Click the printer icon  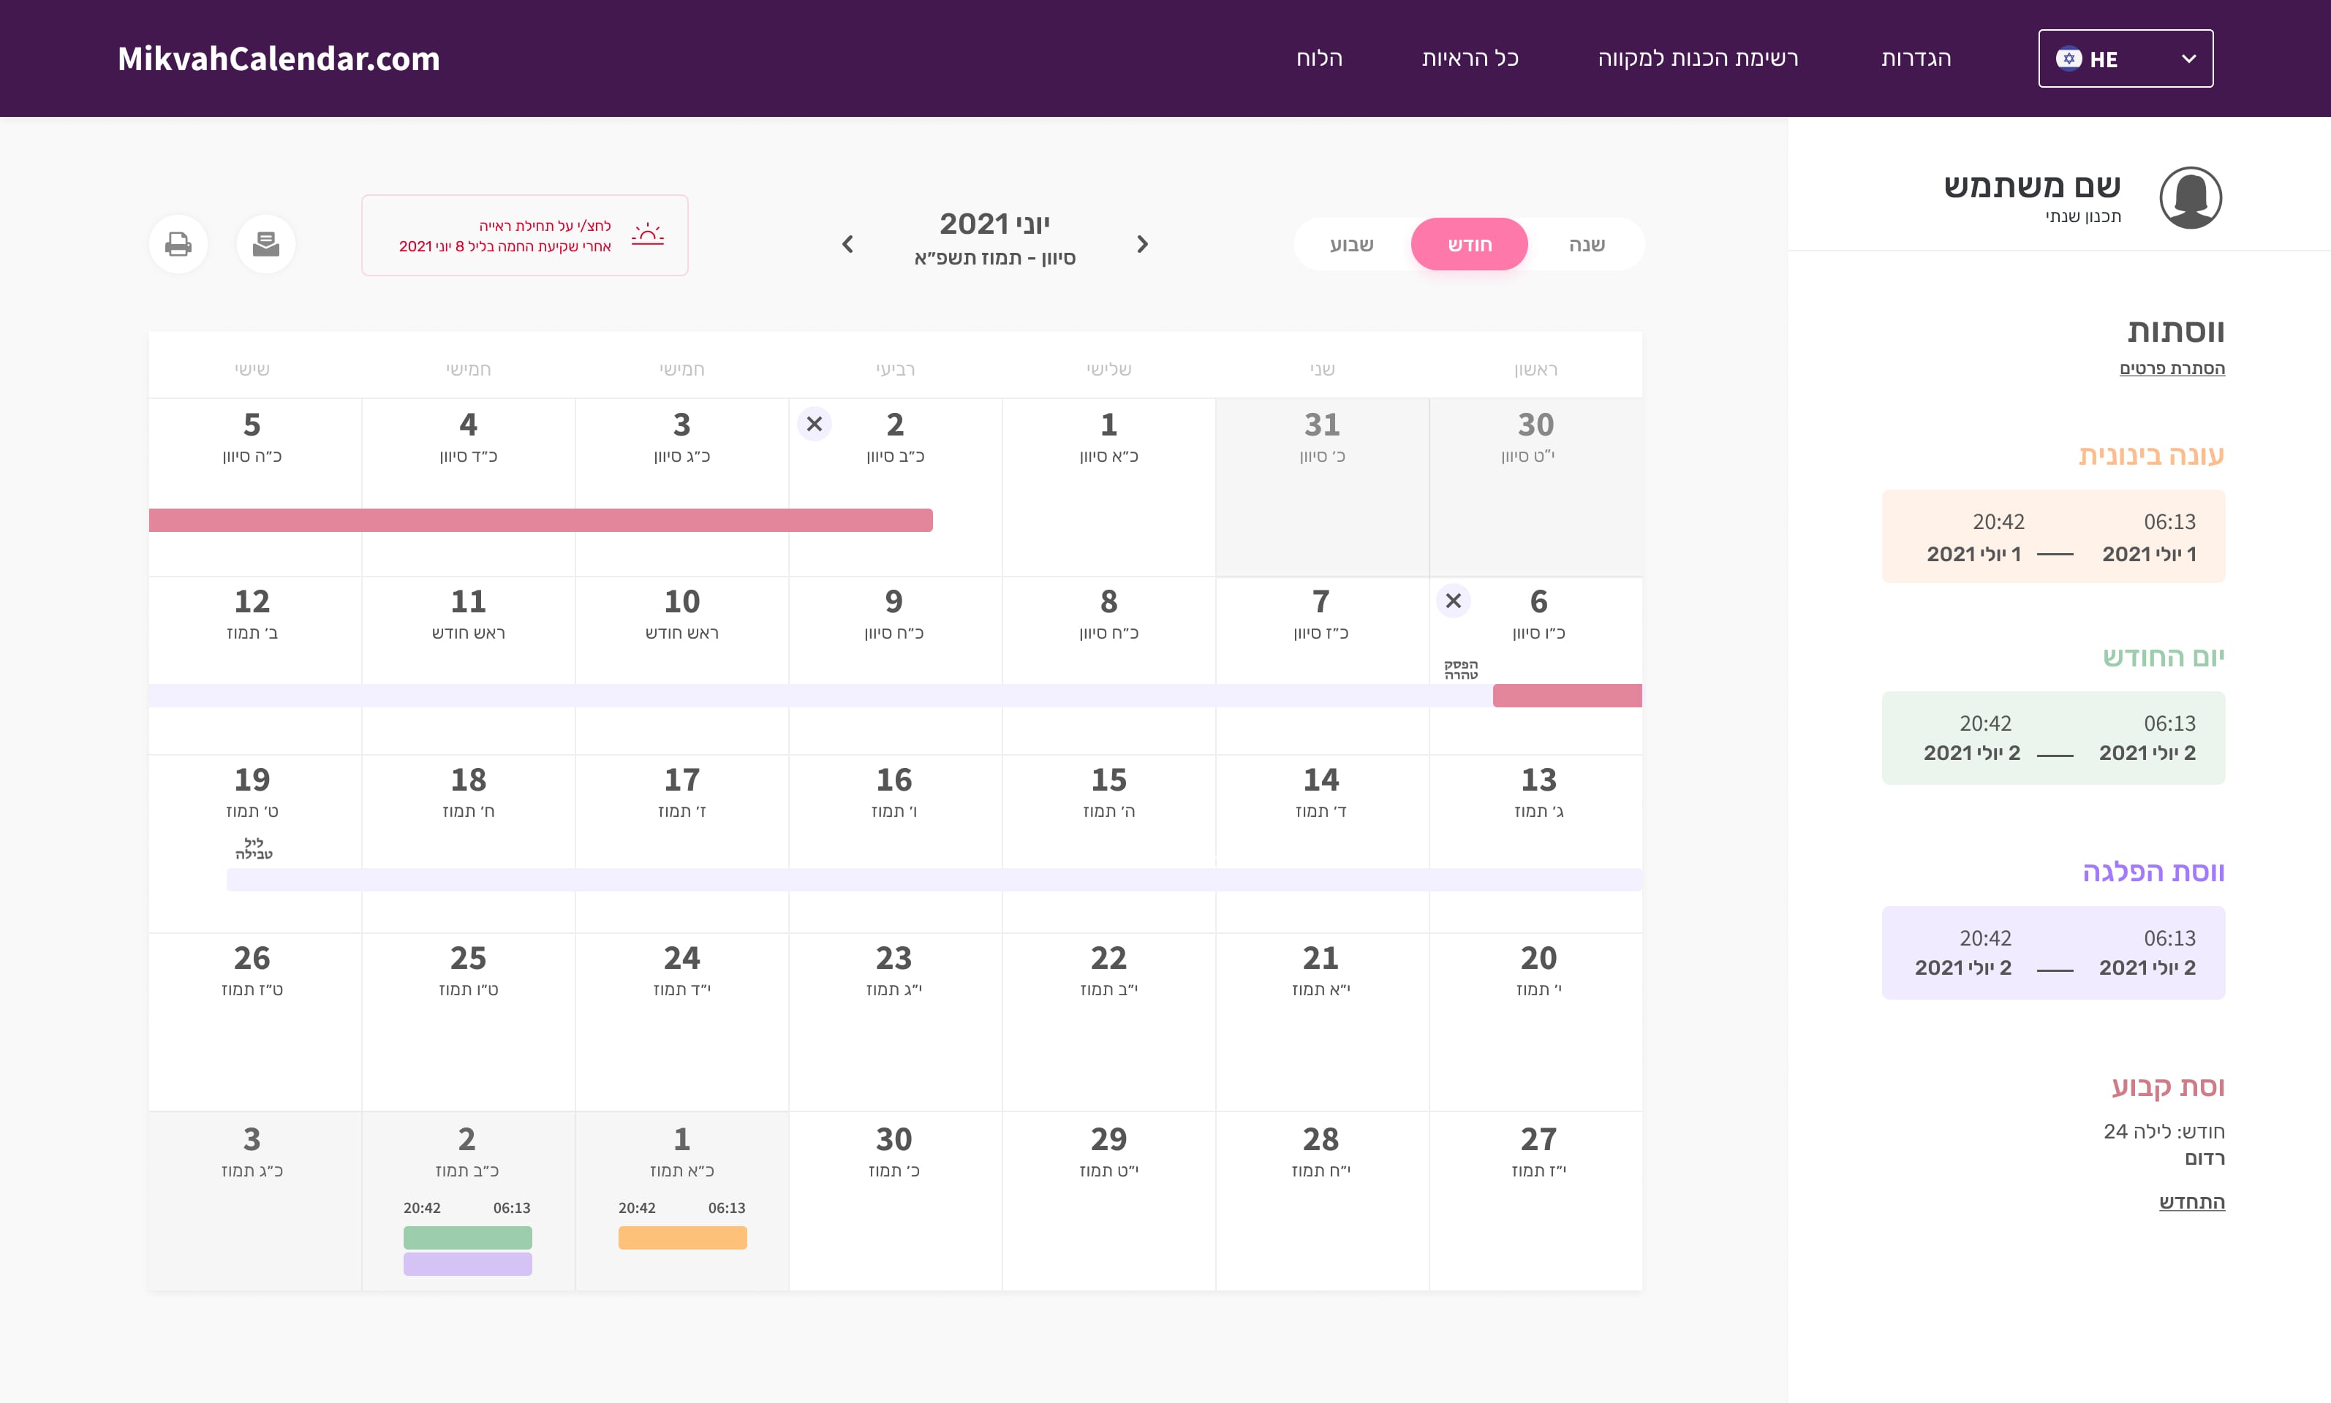178,244
